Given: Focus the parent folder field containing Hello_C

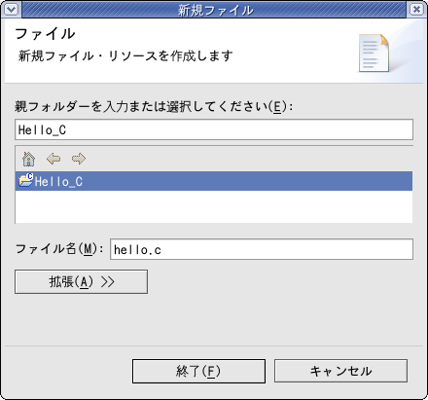Looking at the screenshot, I should [x=214, y=129].
